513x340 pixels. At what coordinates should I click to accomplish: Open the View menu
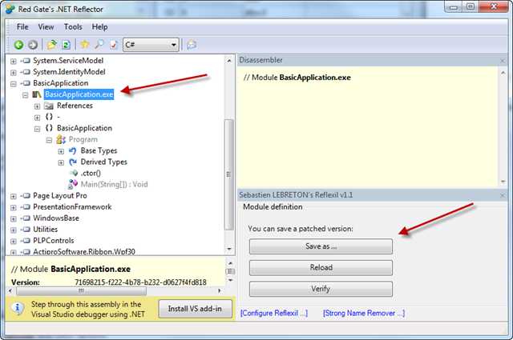coord(46,26)
